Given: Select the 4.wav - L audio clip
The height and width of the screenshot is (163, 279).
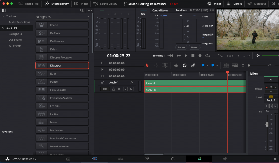Looking at the screenshot, I should click(x=195, y=83).
